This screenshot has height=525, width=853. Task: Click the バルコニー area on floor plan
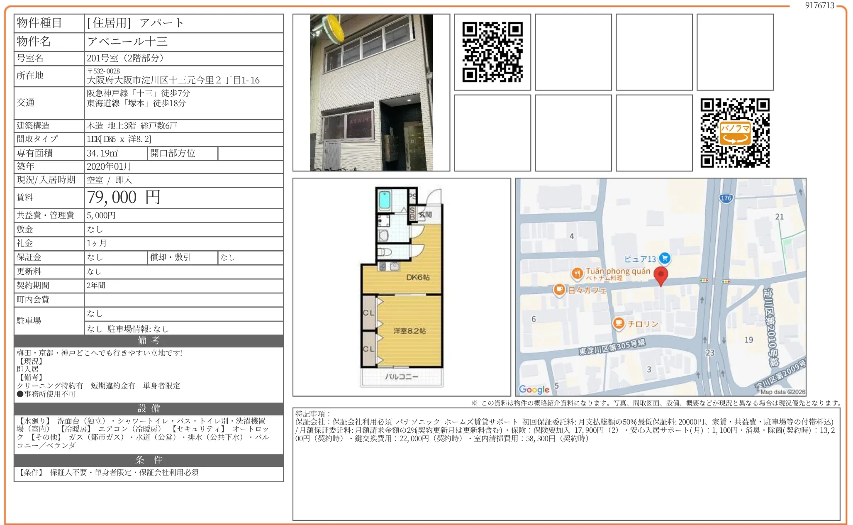(401, 376)
